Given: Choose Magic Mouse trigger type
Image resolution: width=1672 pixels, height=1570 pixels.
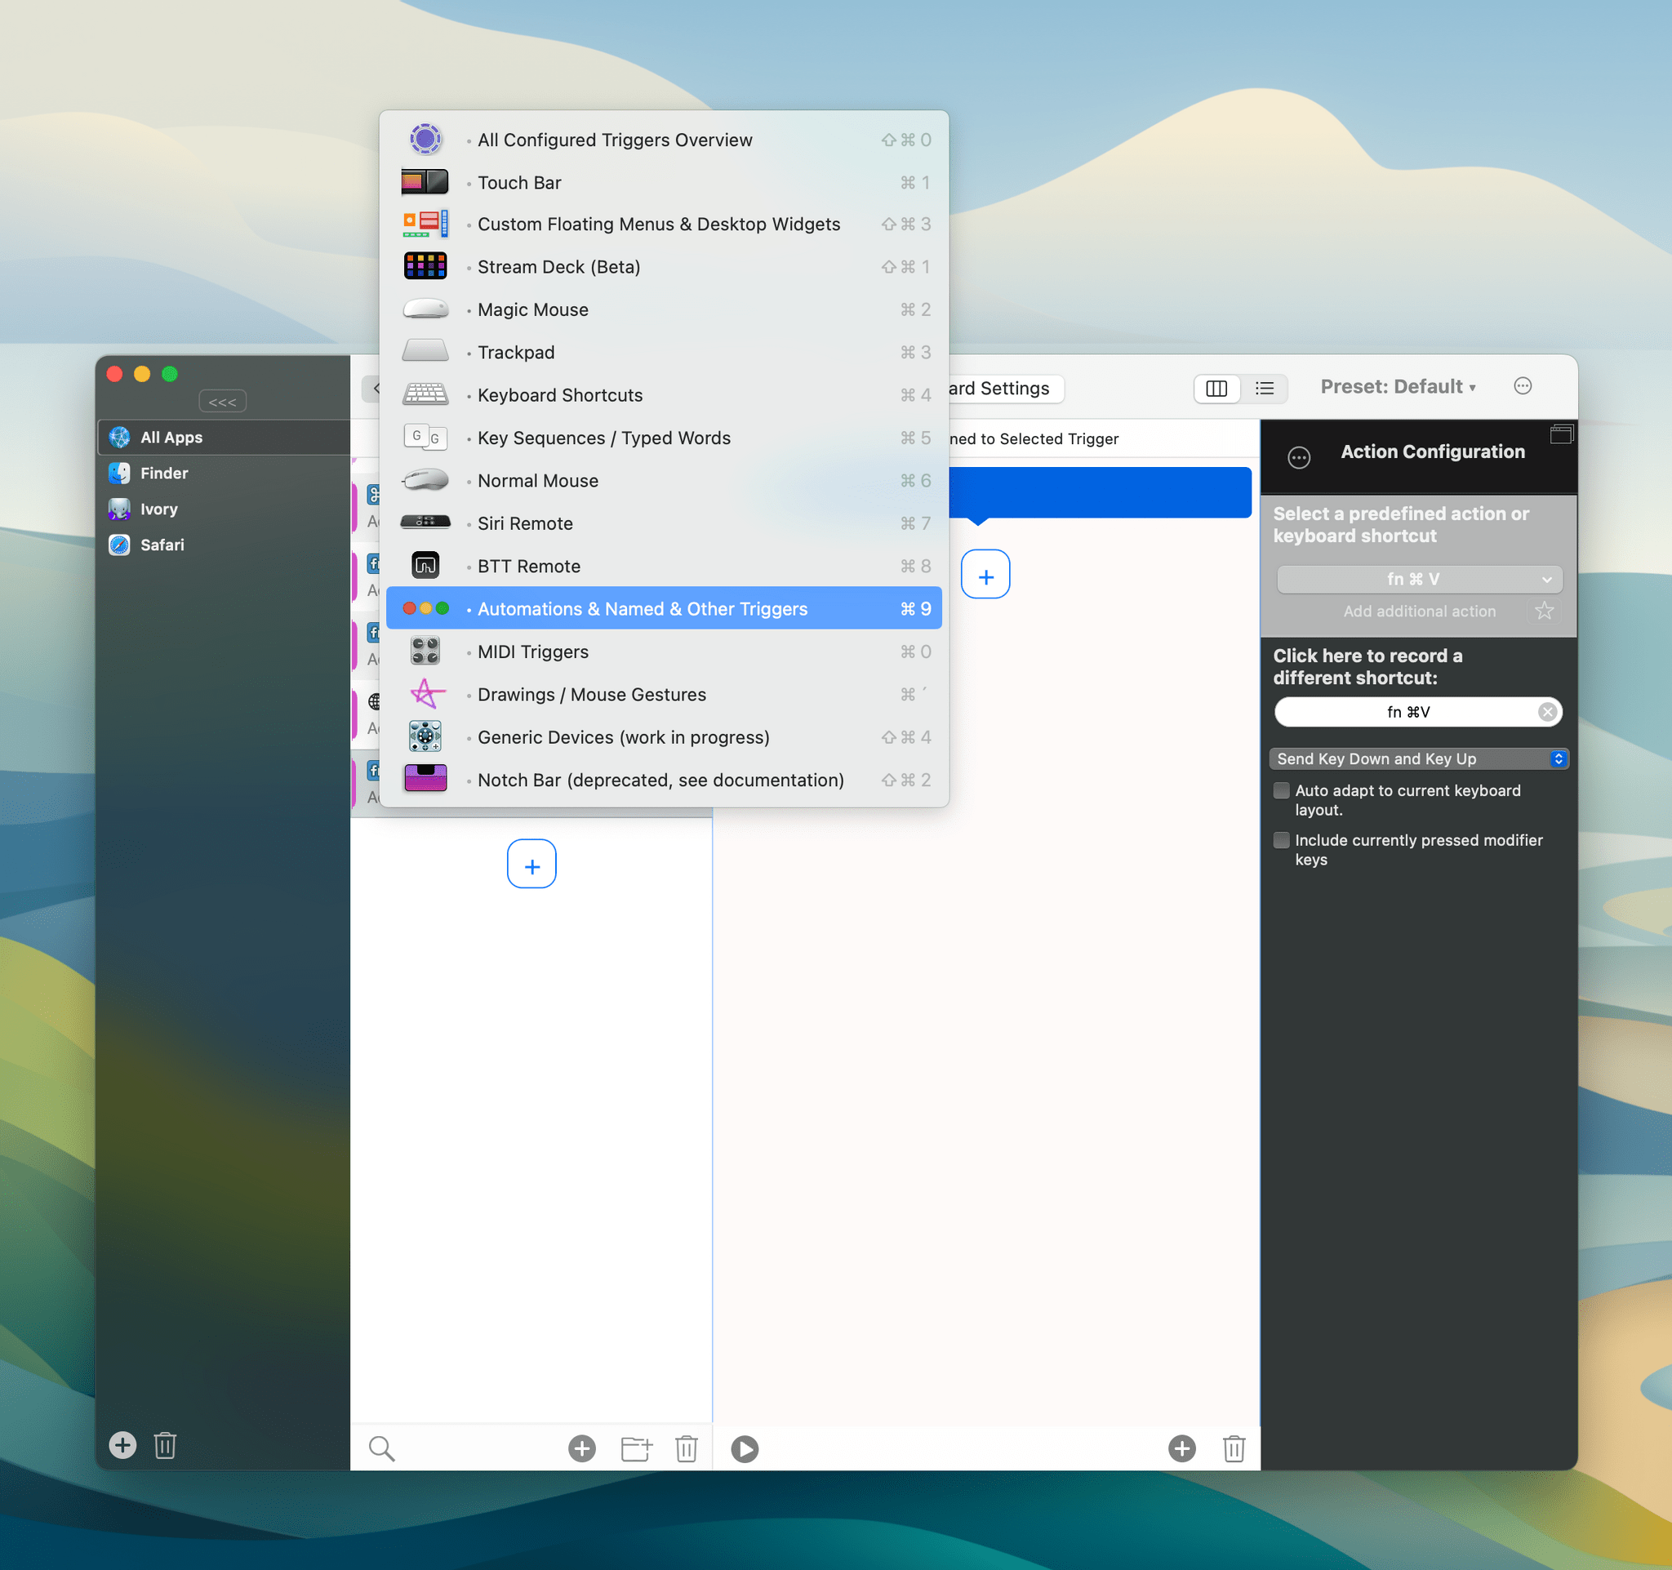Looking at the screenshot, I should pos(664,309).
